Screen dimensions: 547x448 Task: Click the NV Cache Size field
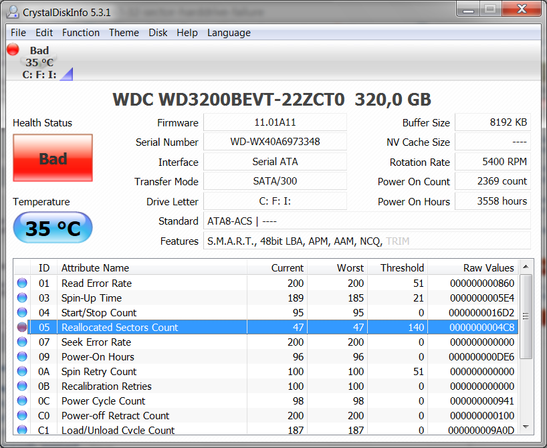pyautogui.click(x=493, y=142)
